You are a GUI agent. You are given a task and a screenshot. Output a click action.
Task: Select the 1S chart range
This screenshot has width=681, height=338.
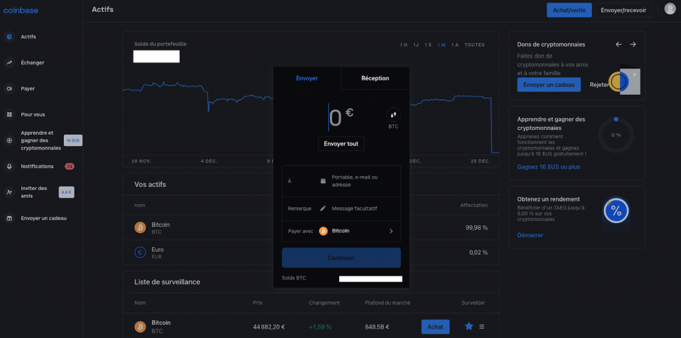428,45
